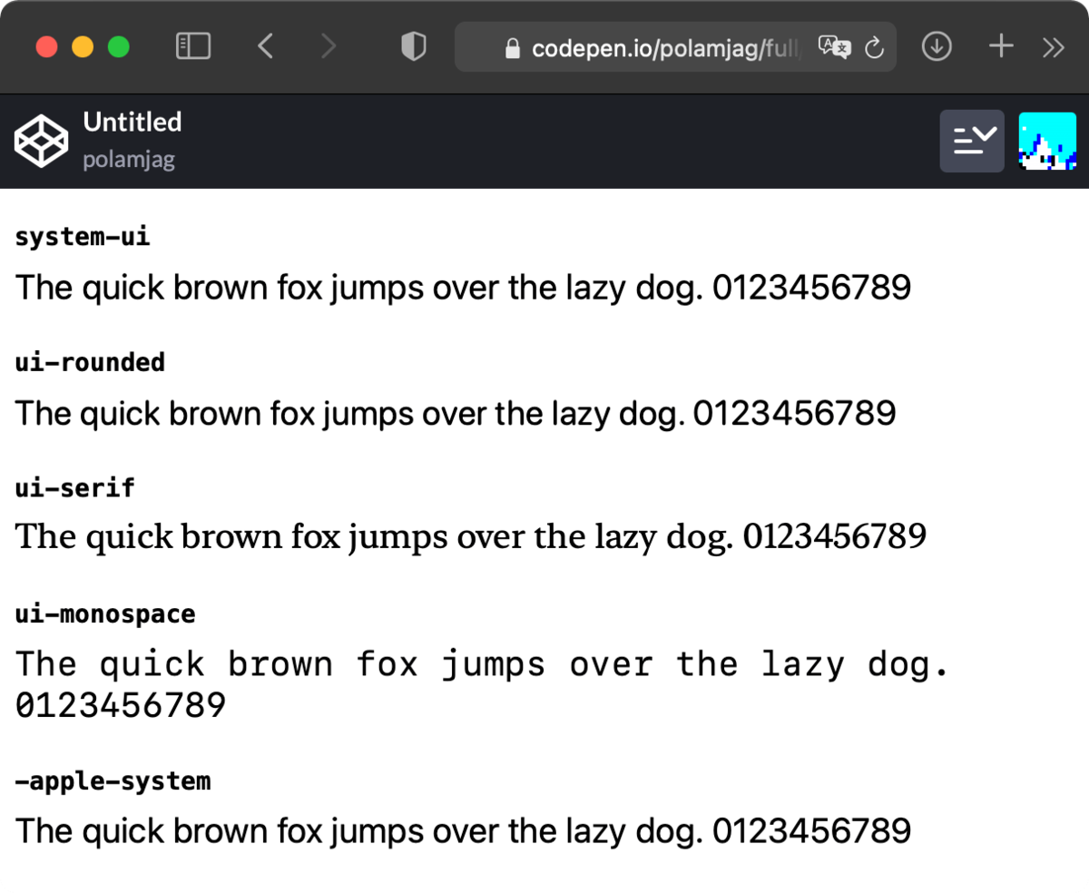Click the sample sentence under ui-rounded
1089x893 pixels.
click(x=456, y=414)
